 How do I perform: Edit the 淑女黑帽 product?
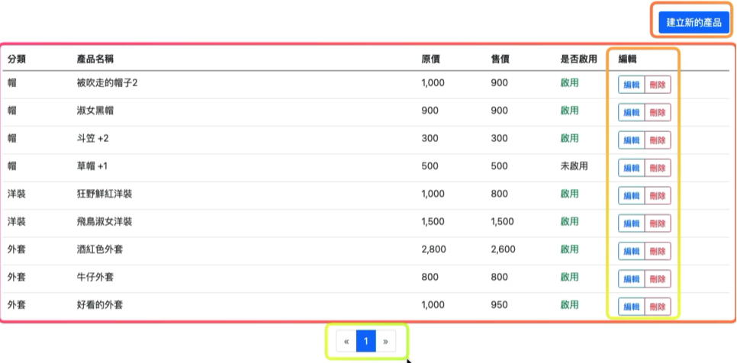631,113
